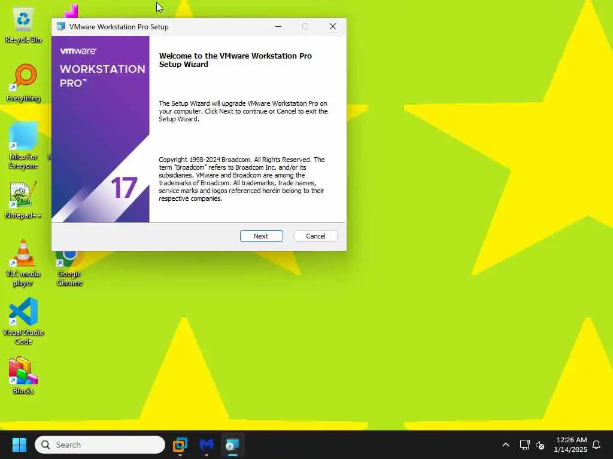Image resolution: width=613 pixels, height=459 pixels.
Task: Select the Google Chrome desktop shortcut
Action: (69, 270)
